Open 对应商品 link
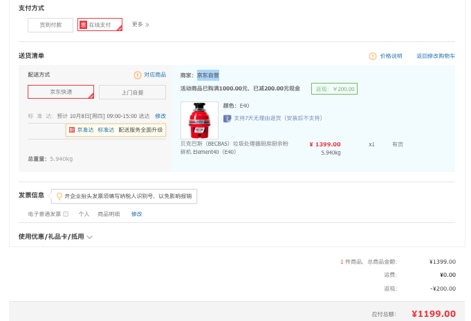471x321 pixels. [155, 75]
